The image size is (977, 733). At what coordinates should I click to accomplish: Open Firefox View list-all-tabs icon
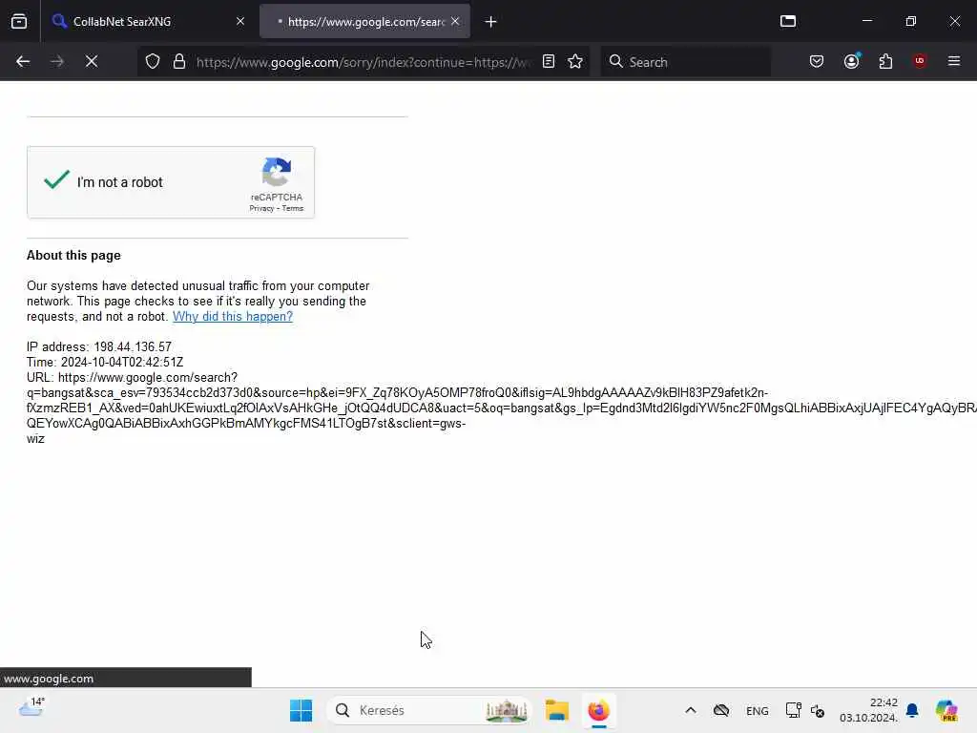click(788, 21)
